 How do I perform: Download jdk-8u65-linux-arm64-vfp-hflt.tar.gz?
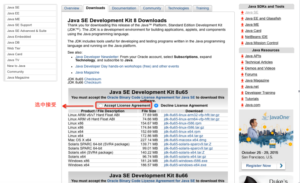point(192,119)
